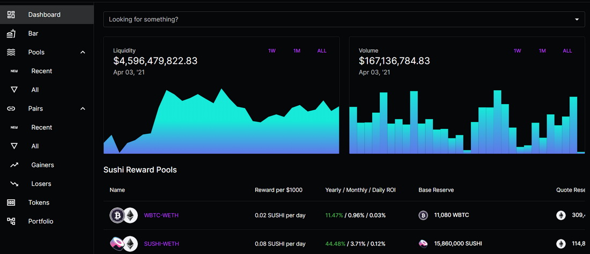
Task: Set Liquidity chart to 1W
Action: click(x=272, y=51)
